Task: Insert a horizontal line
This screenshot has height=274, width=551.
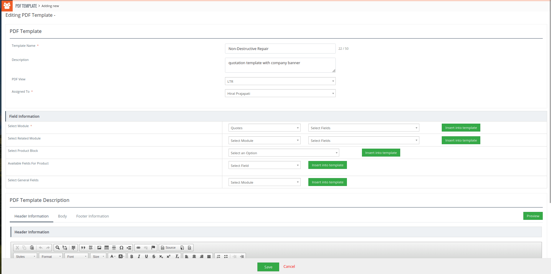Action: [114, 248]
